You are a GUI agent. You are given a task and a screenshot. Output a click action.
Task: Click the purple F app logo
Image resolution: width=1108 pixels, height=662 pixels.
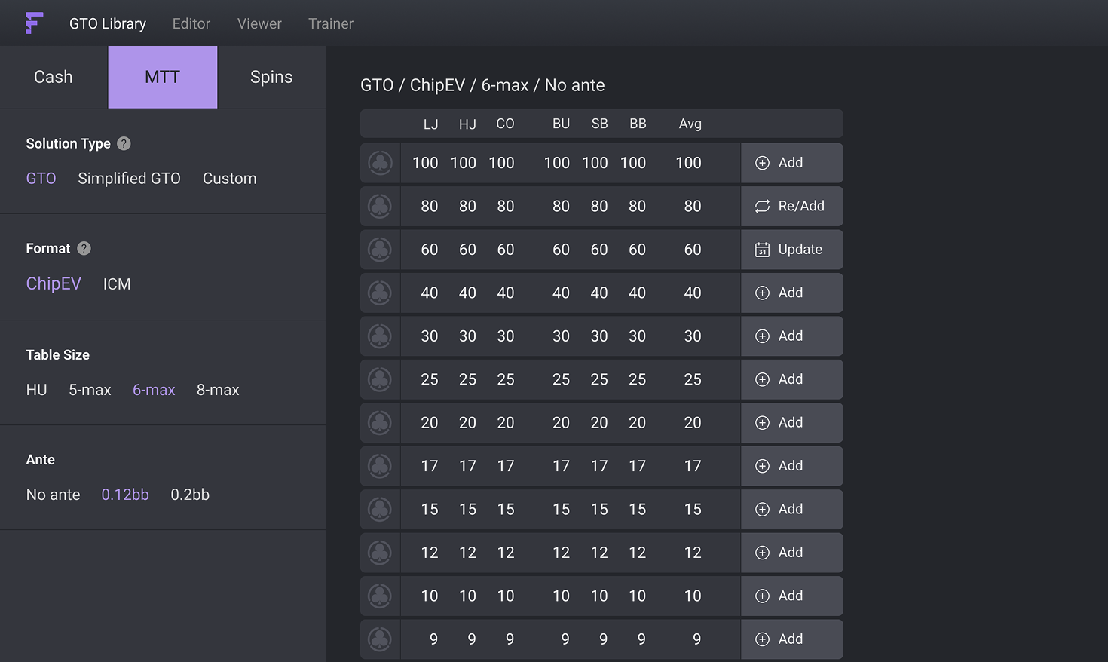point(34,23)
